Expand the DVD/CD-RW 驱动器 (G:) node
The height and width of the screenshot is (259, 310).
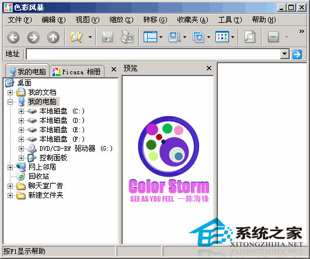click(x=21, y=149)
